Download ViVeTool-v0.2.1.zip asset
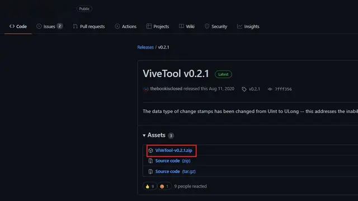Screen dimensions: 358x201 coord(173,150)
